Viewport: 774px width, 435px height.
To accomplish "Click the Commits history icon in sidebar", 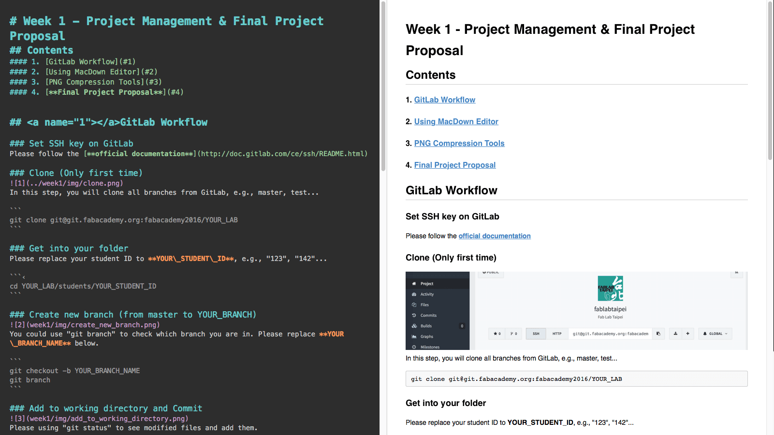I will (x=414, y=315).
